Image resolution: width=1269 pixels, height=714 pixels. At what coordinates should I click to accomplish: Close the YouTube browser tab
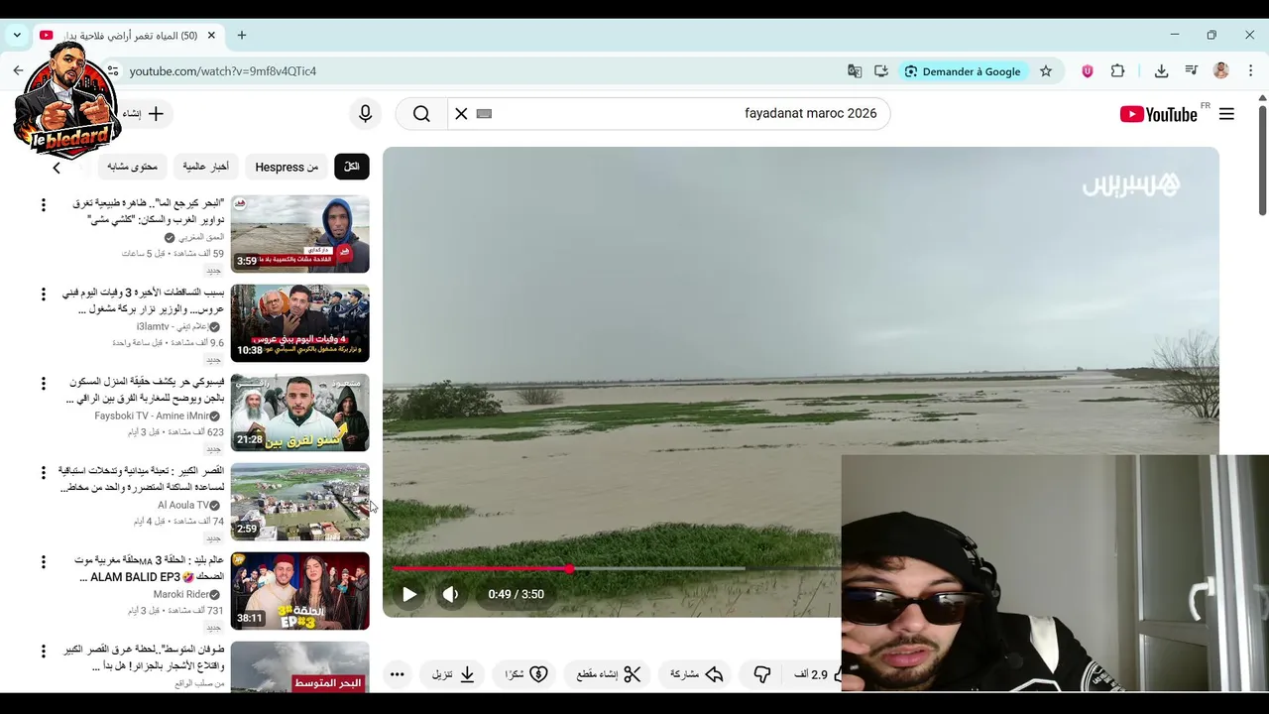coord(211,35)
